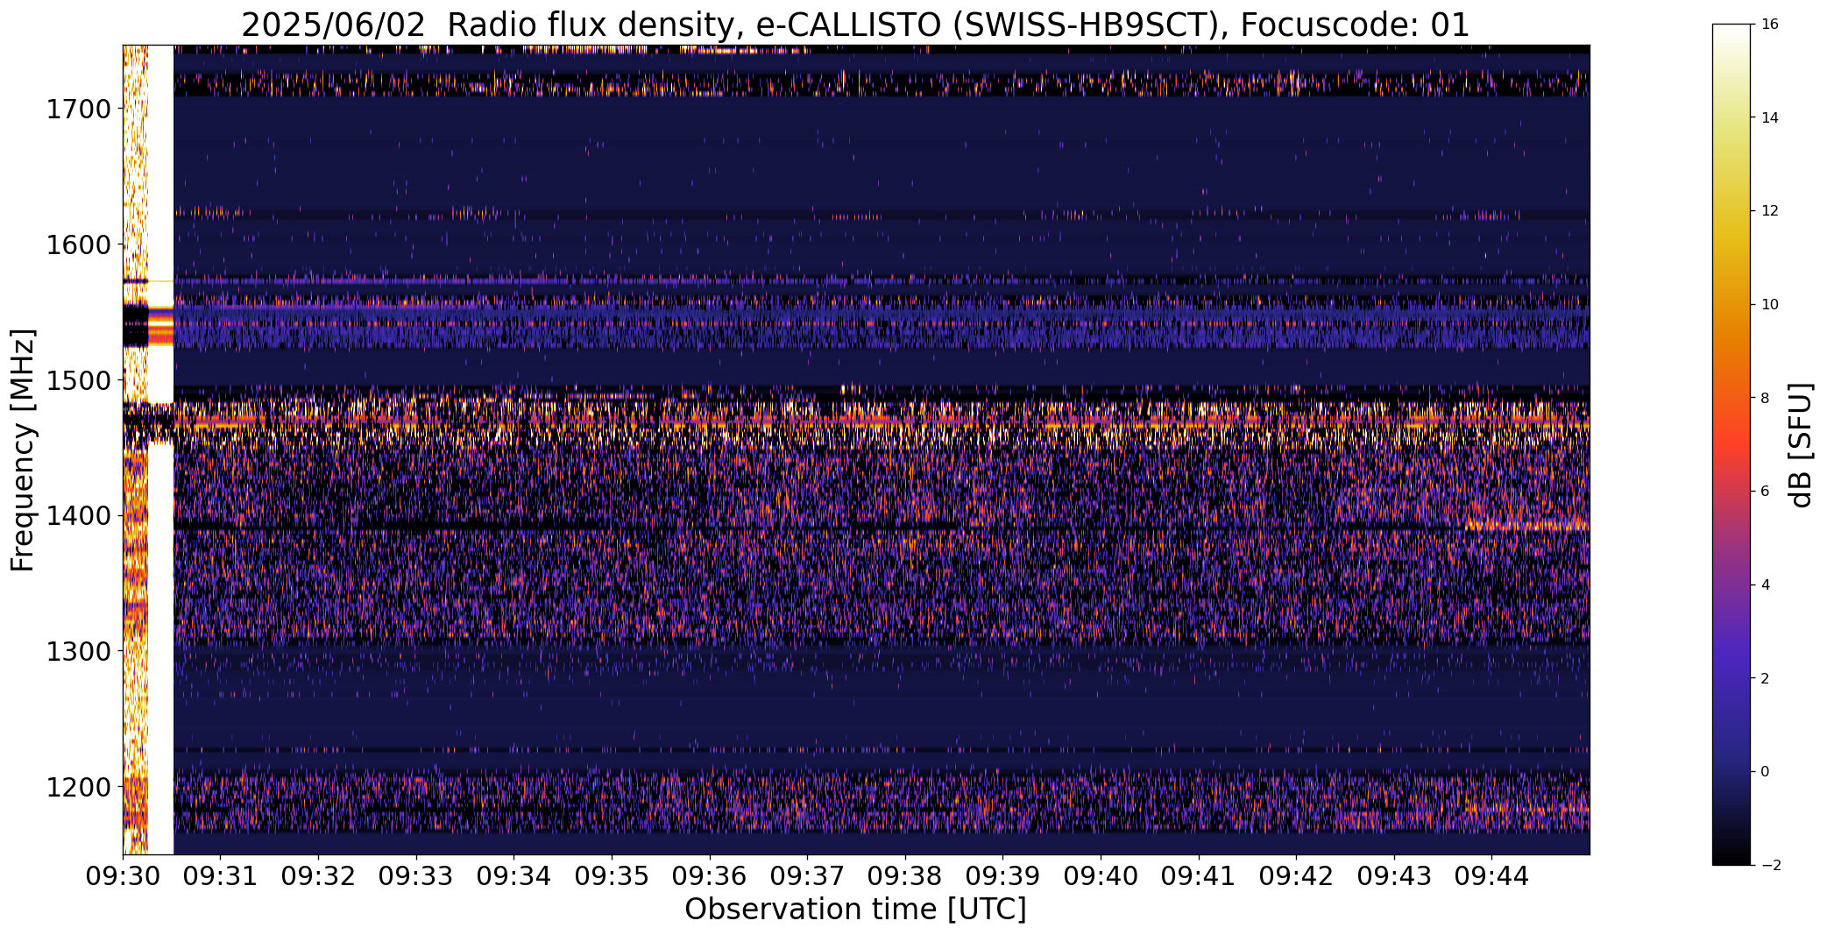This screenshot has height=935, width=1827.
Task: Click the colorbar tick label 14
Action: click(x=1769, y=117)
